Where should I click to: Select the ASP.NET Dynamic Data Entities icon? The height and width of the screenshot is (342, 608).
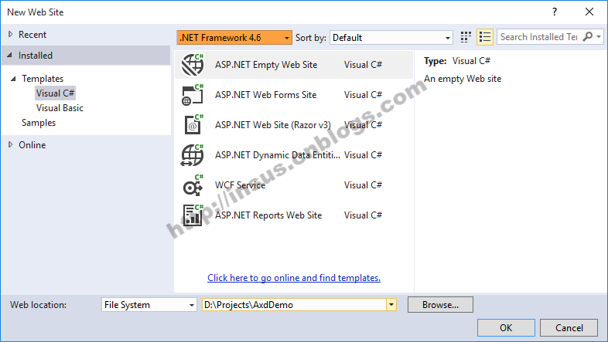coord(193,154)
